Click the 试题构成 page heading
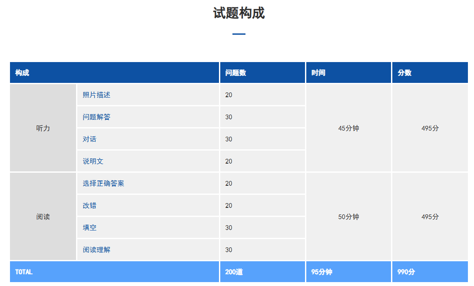Image resolution: width=474 pixels, height=286 pixels. pyautogui.click(x=239, y=13)
